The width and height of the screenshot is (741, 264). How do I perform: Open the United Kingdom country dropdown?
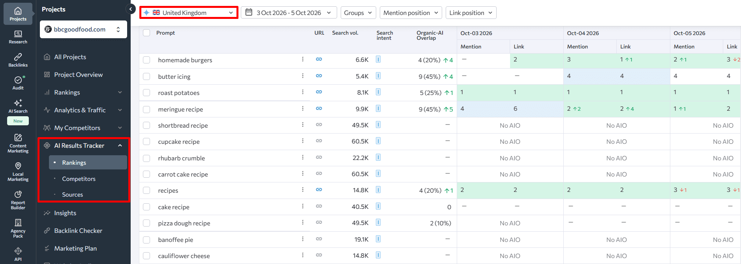[x=189, y=13]
